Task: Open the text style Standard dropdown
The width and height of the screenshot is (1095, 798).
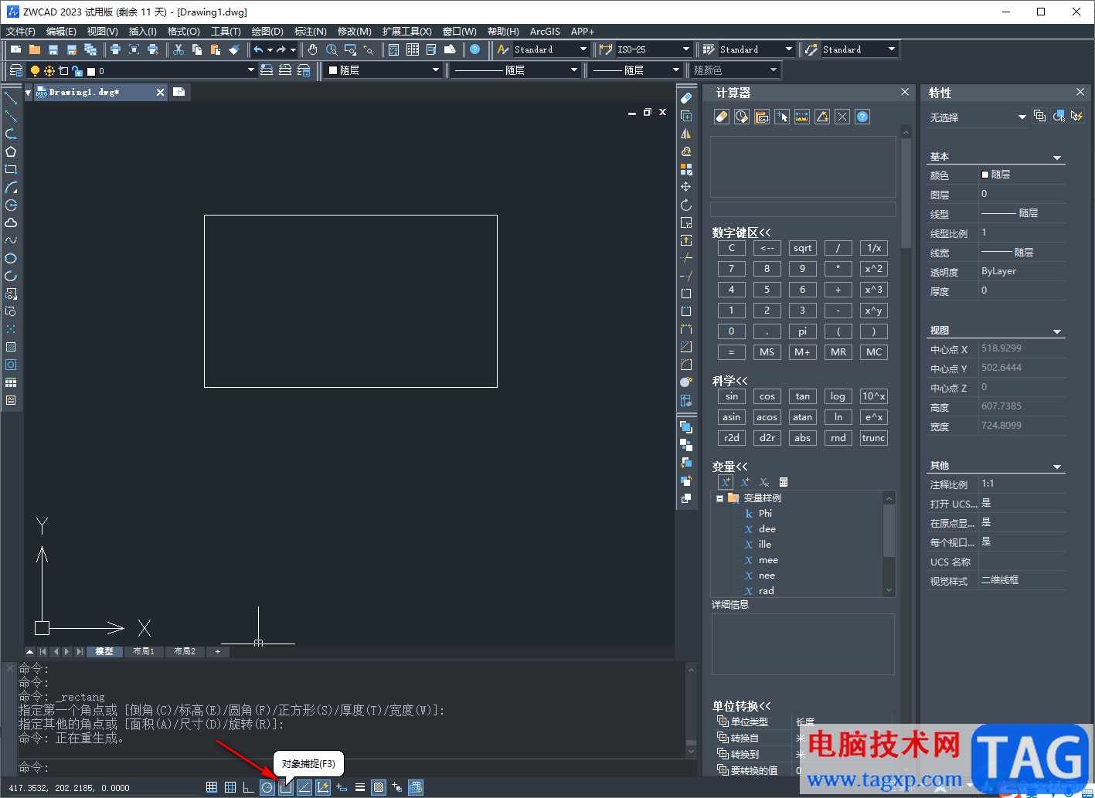Action: [551, 49]
